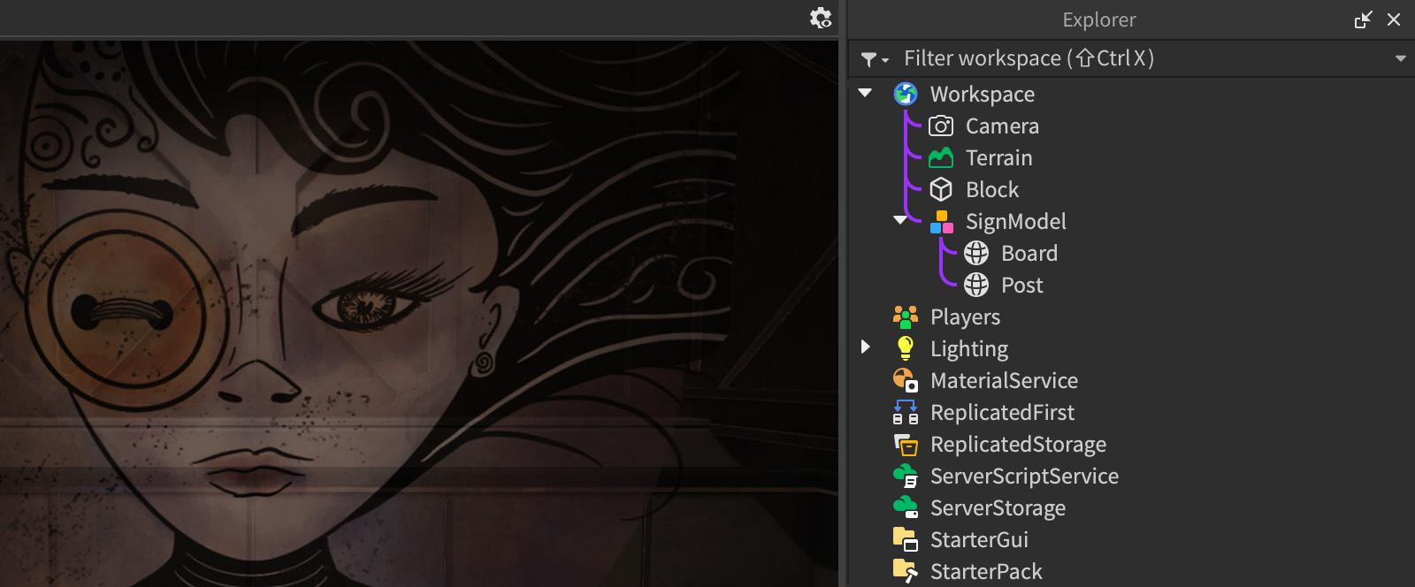The image size is (1415, 587).
Task: Click the MaterialService icon
Action: point(906,380)
